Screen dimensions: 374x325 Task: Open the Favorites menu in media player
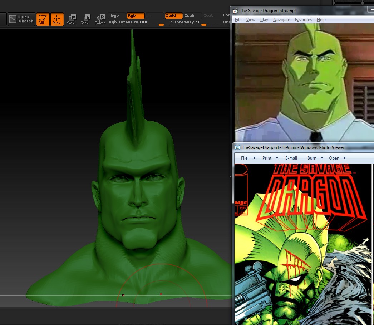pyautogui.click(x=303, y=20)
